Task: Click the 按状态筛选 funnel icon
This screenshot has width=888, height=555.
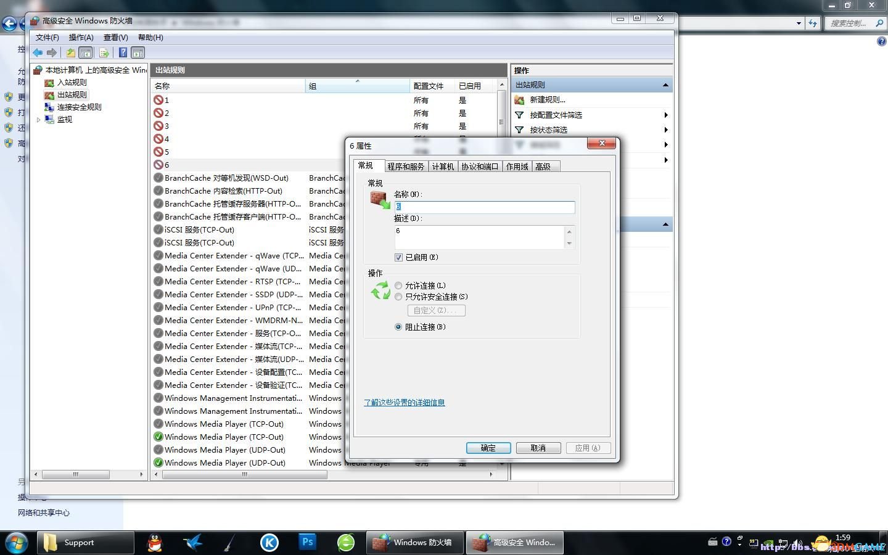Action: 519,129
